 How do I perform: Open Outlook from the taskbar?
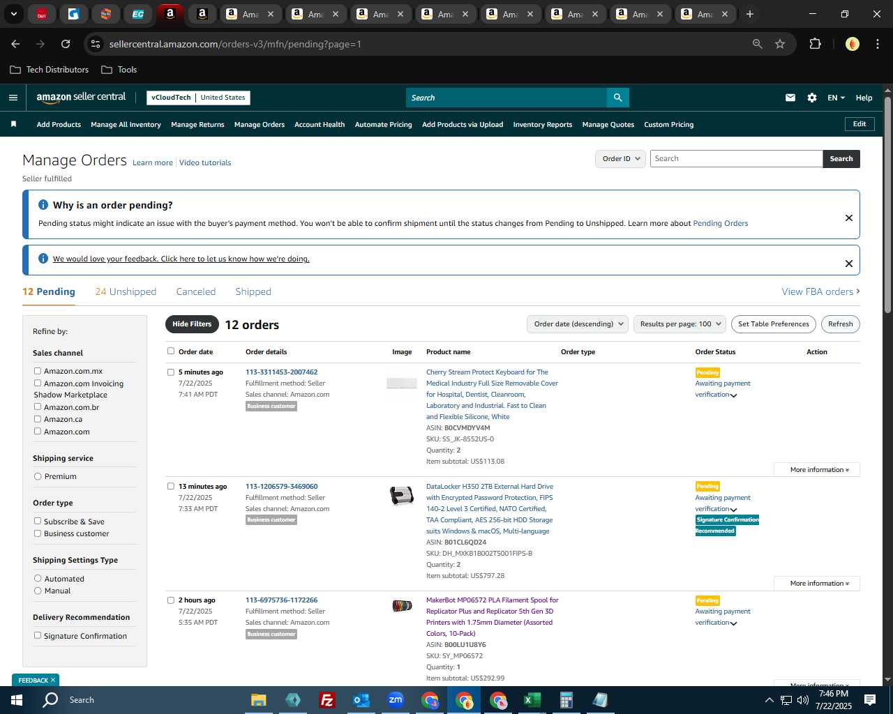(361, 700)
